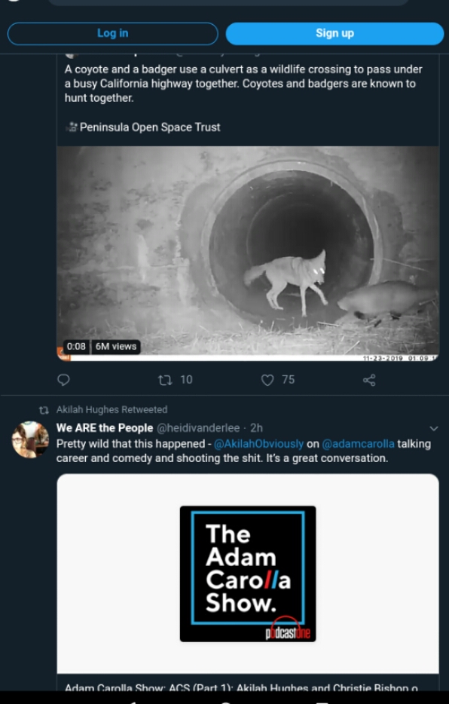Click the 2h timestamp on heidivanderlee's tweet
Screen dimensions: 449x704
point(257,428)
